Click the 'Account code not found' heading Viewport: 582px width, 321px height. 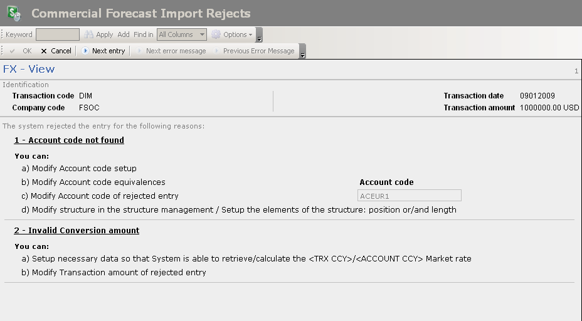[x=76, y=140]
